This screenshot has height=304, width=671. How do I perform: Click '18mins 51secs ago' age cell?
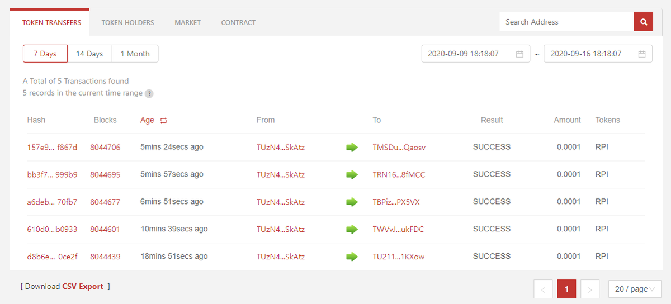[x=174, y=256]
